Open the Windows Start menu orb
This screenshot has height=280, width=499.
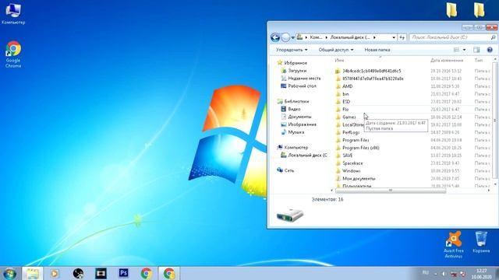pos(10,273)
